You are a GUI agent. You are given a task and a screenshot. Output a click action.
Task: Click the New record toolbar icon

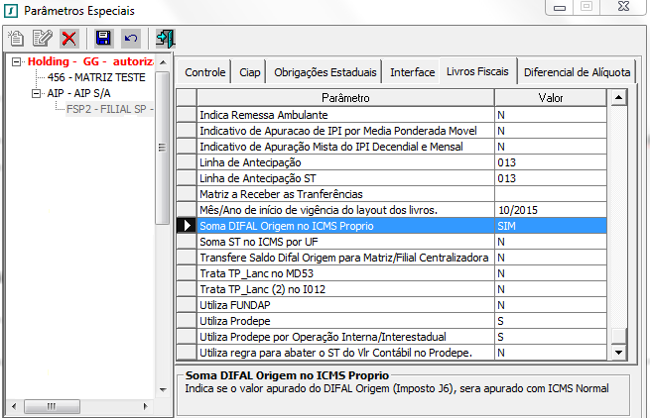[16, 39]
